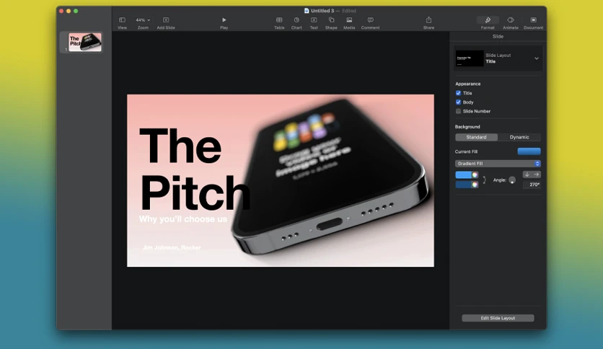Viewport: 603px width, 349px height.
Task: Switch to the Animate tab
Action: (x=511, y=22)
